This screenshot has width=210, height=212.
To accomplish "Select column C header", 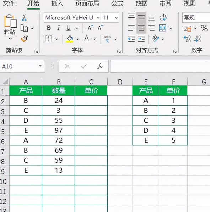I will coord(91,82).
